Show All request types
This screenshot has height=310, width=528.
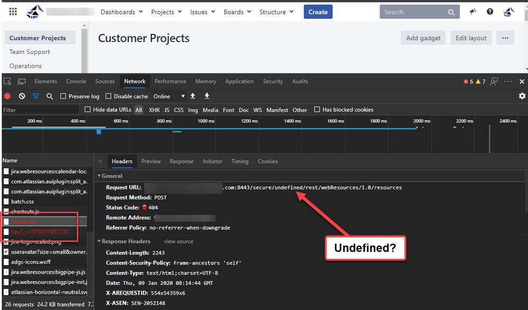[138, 110]
